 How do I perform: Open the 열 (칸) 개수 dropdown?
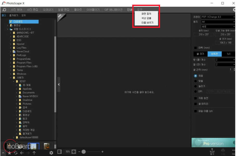click(x=225, y=64)
